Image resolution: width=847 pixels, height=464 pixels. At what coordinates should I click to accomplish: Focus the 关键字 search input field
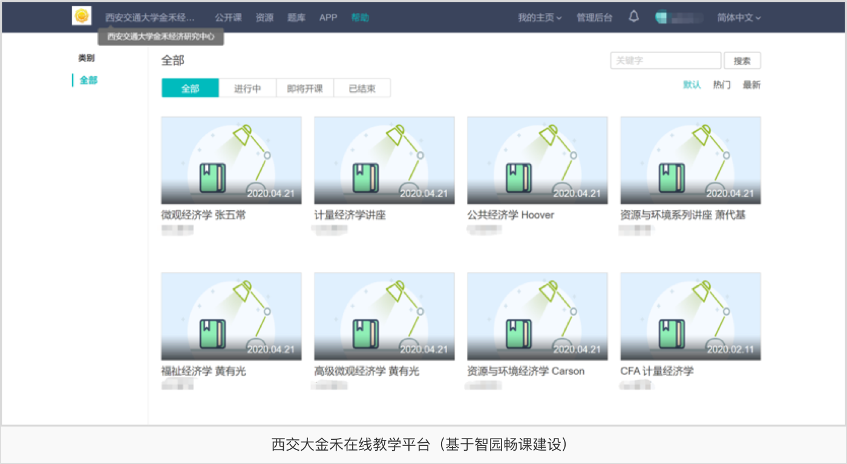pos(665,60)
